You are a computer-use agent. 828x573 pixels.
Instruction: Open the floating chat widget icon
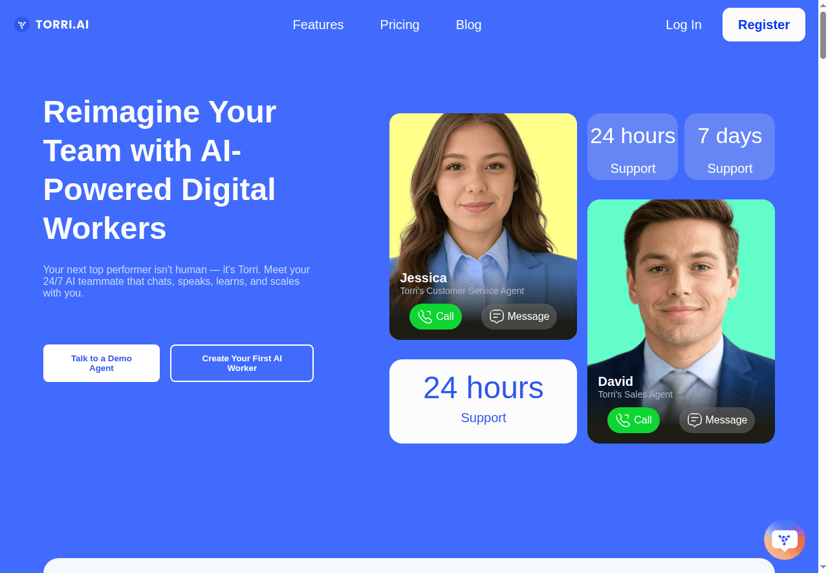[785, 539]
